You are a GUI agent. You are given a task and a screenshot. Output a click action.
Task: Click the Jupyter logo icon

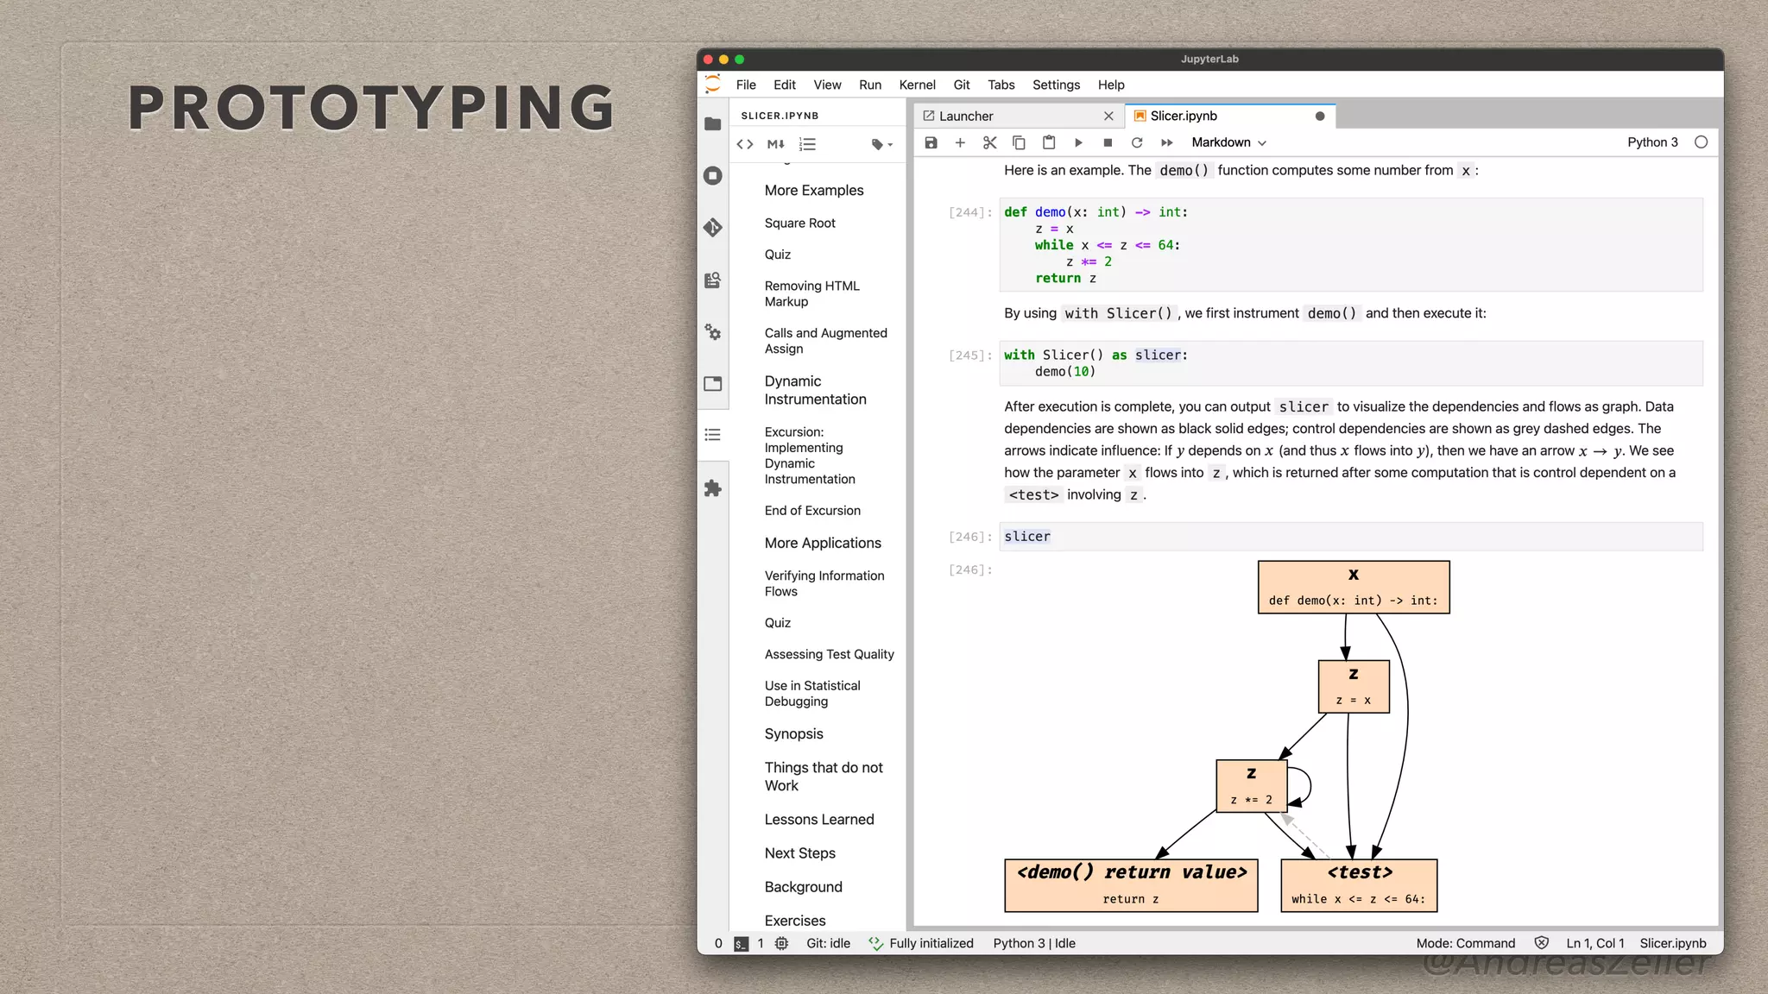712,85
